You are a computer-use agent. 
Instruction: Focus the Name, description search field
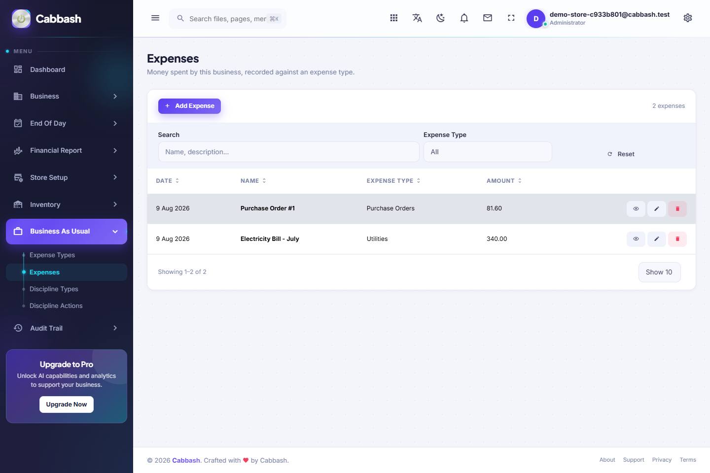tap(288, 152)
